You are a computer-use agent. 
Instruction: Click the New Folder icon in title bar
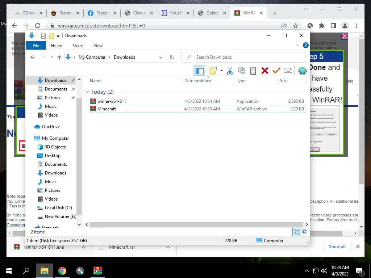click(x=51, y=36)
